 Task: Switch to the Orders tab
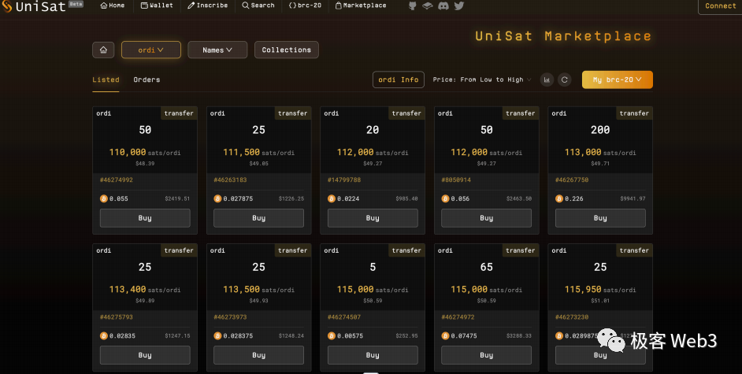[147, 80]
